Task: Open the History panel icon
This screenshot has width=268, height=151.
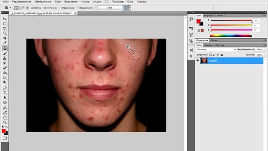Action: click(191, 19)
